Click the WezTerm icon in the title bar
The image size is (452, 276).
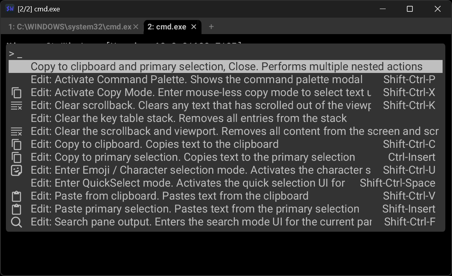pos(10,9)
